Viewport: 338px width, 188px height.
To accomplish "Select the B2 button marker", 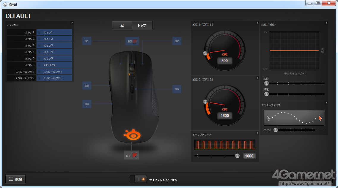I will [177, 41].
